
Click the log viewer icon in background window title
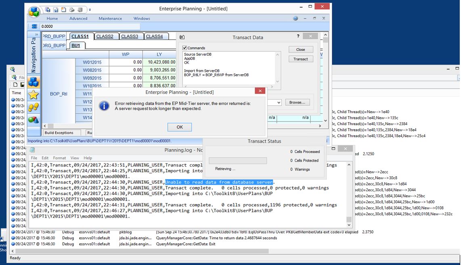coord(13,69)
